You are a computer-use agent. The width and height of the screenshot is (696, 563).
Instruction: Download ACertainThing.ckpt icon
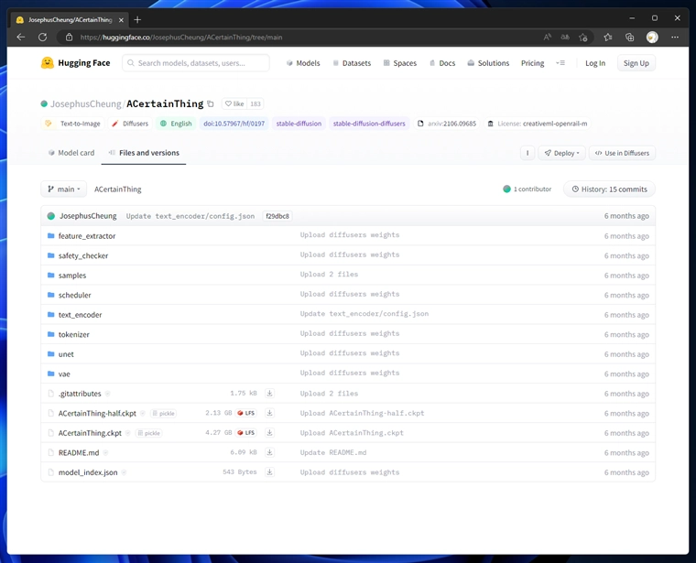269,433
